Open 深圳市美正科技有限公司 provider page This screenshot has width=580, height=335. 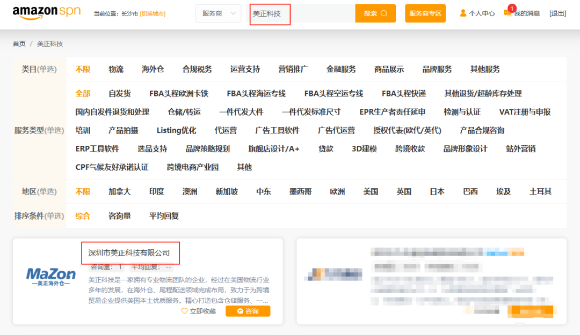tap(129, 253)
